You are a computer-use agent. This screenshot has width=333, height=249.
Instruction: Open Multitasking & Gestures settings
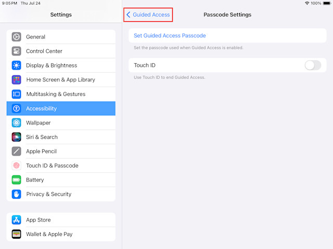61,94
